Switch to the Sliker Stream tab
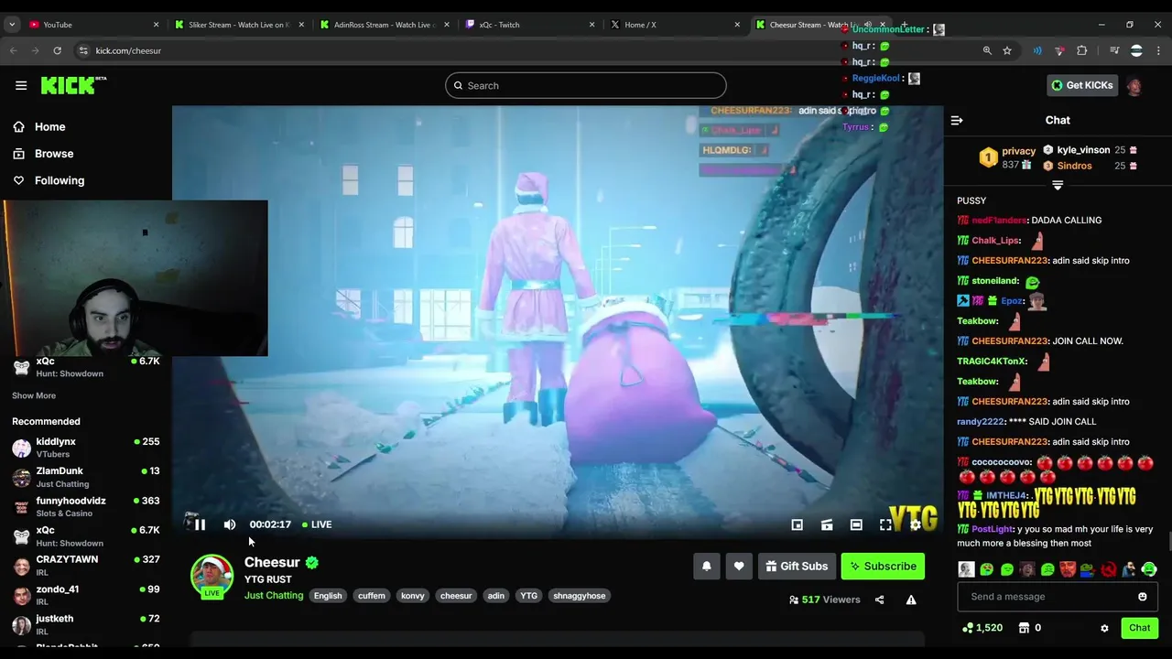The height and width of the screenshot is (659, 1172). (238, 25)
